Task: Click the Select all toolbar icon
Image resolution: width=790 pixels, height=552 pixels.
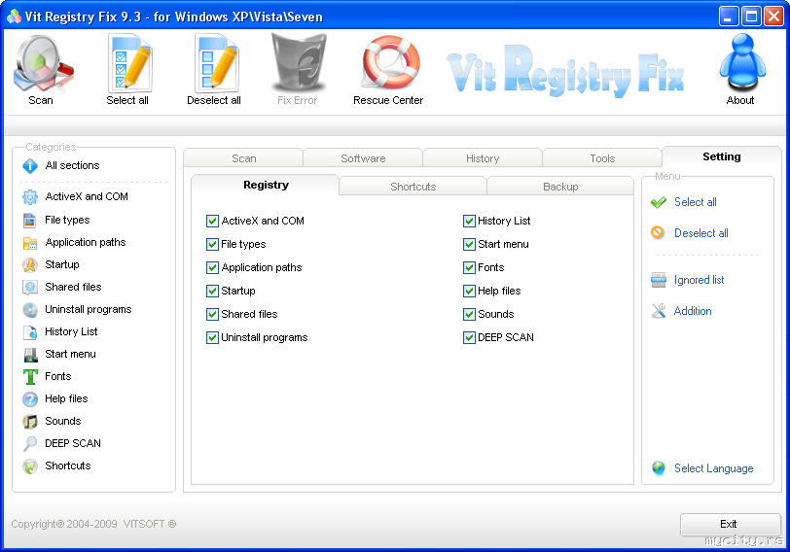Action: [129, 63]
